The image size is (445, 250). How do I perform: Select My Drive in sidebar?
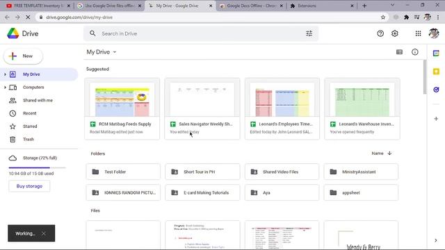39,74
